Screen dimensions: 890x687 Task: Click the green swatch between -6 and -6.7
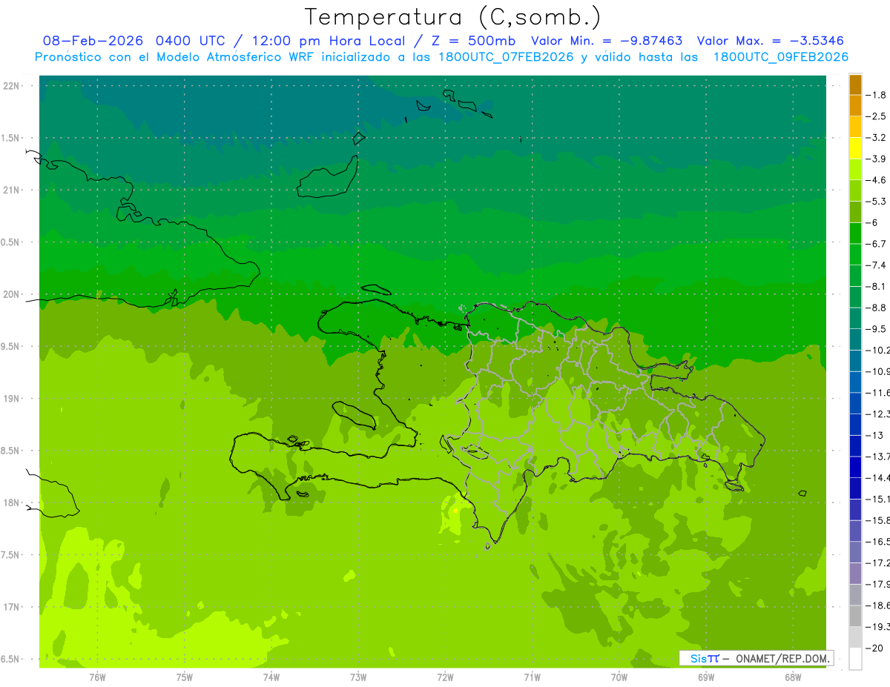(855, 233)
